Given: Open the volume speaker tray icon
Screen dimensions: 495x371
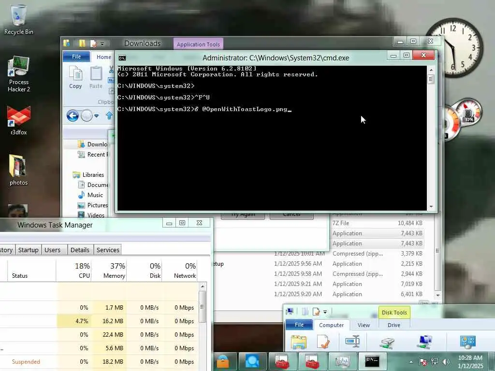Looking at the screenshot, I should 446,361.
